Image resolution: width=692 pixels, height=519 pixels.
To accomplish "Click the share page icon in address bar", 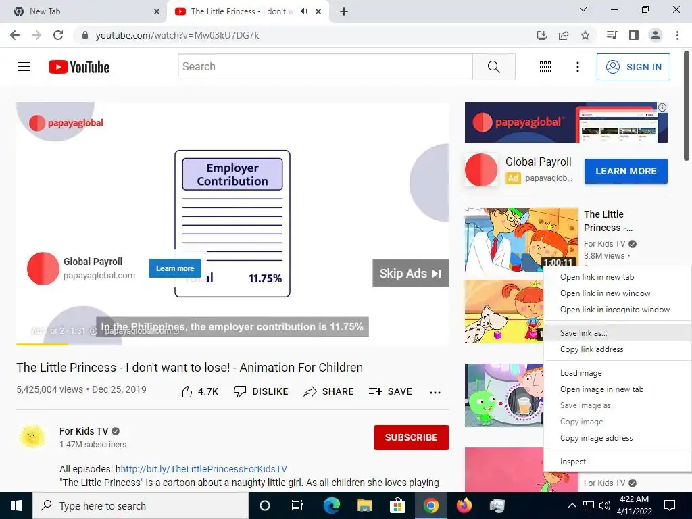I will click(563, 35).
